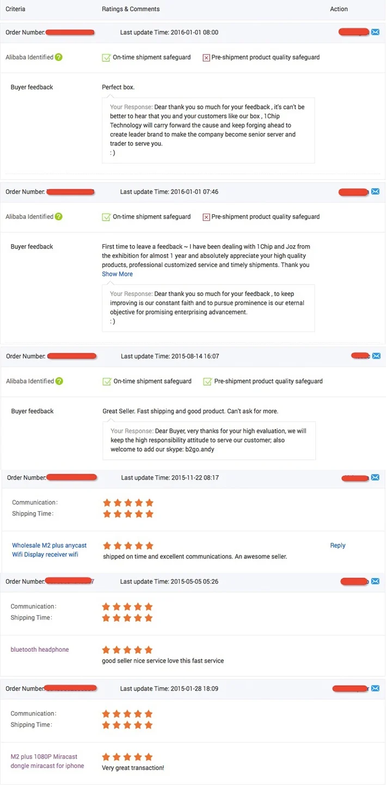Image resolution: width=386 pixels, height=788 pixels.
Task: Open Alibaba Identified help icon in 2015-08-14 order
Action: tap(59, 381)
